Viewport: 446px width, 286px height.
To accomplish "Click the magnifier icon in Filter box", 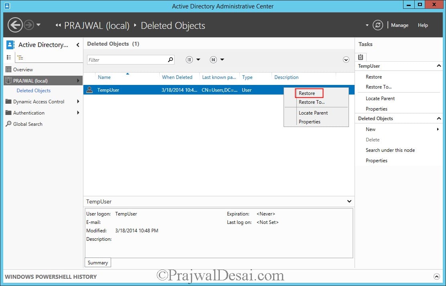I will 170,60.
